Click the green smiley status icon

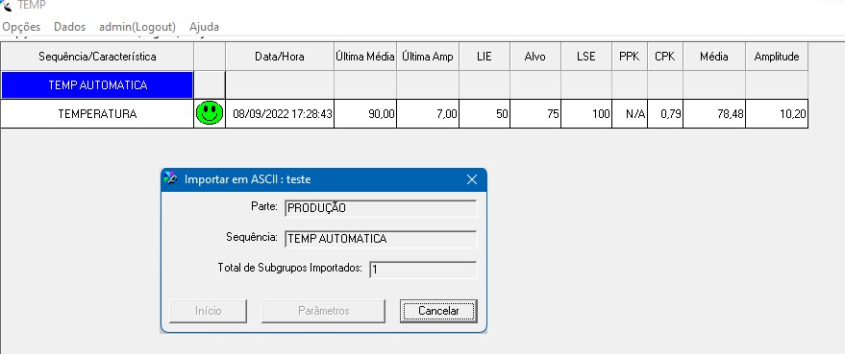pyautogui.click(x=210, y=113)
